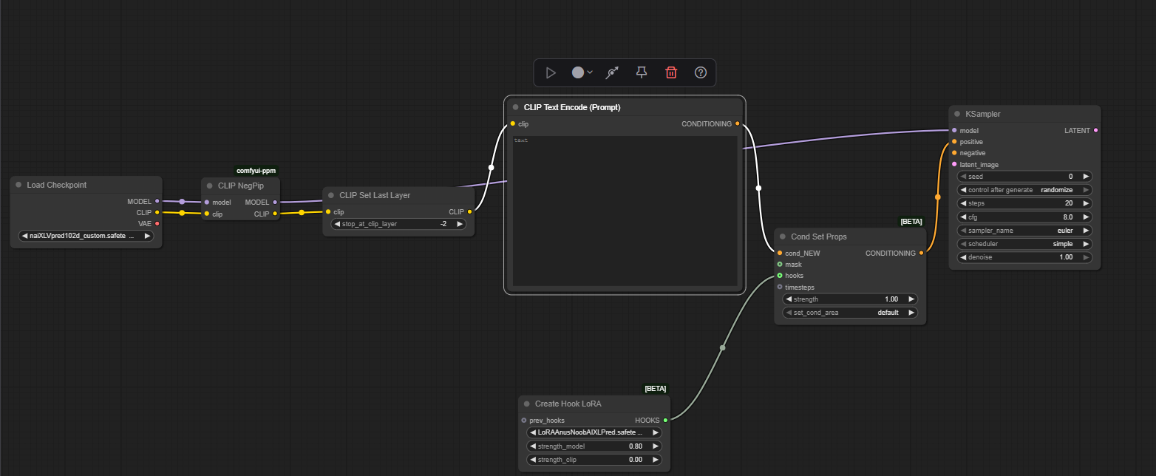Click the CONDITIONING output socket on CLIP Text Encode

click(738, 124)
